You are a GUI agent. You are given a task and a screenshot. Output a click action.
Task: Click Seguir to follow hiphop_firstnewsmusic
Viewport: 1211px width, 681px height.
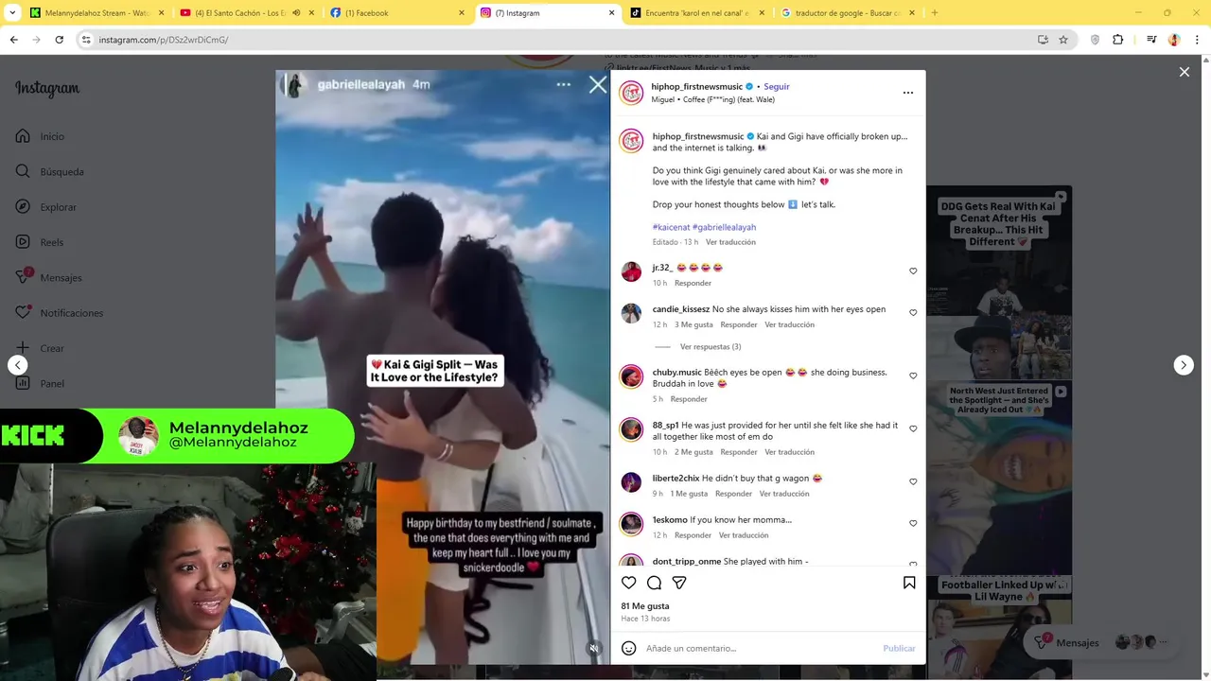[777, 86]
